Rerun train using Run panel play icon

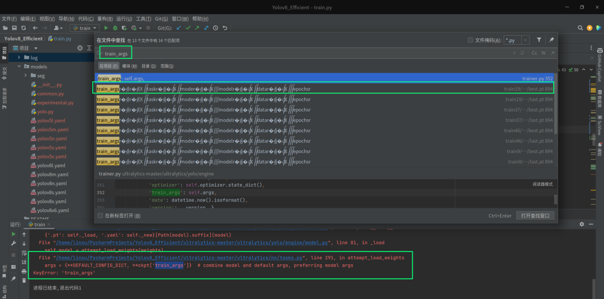pos(13,235)
